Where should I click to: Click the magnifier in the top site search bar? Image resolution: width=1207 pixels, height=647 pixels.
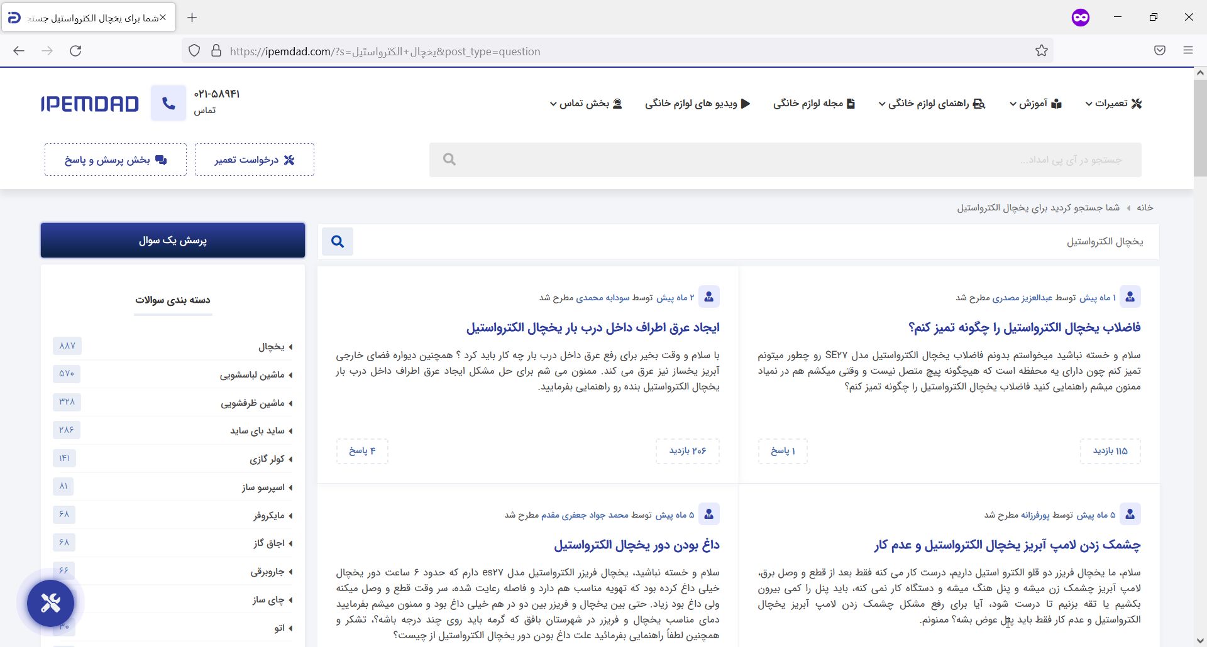point(449,160)
